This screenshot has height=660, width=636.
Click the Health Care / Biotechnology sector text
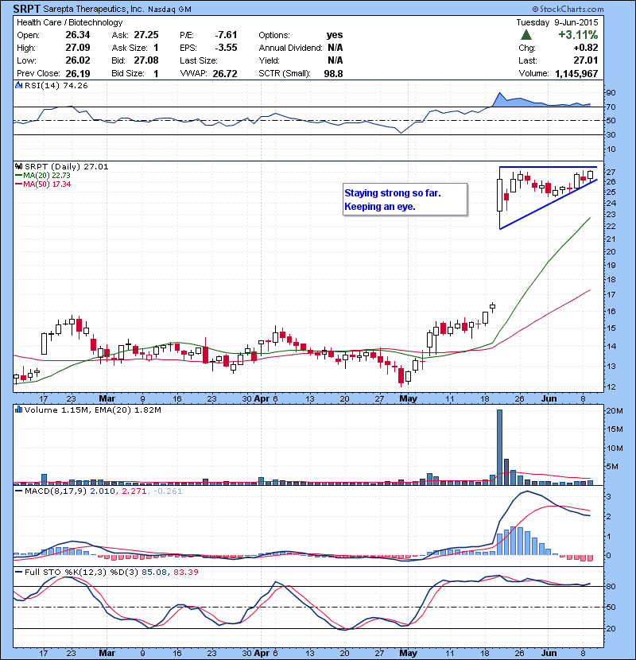click(x=70, y=22)
